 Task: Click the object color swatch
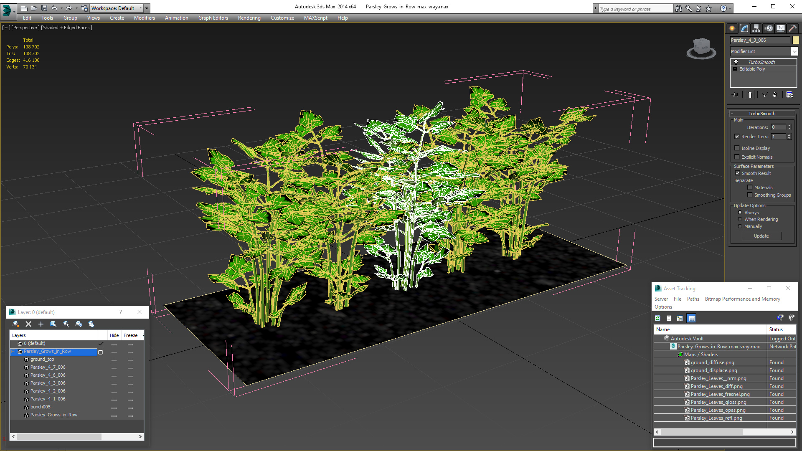pos(796,40)
